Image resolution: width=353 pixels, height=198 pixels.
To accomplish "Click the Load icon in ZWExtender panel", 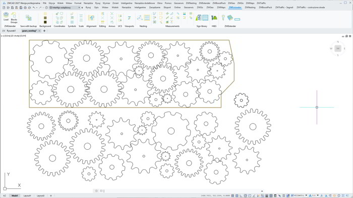I will point(6,15).
